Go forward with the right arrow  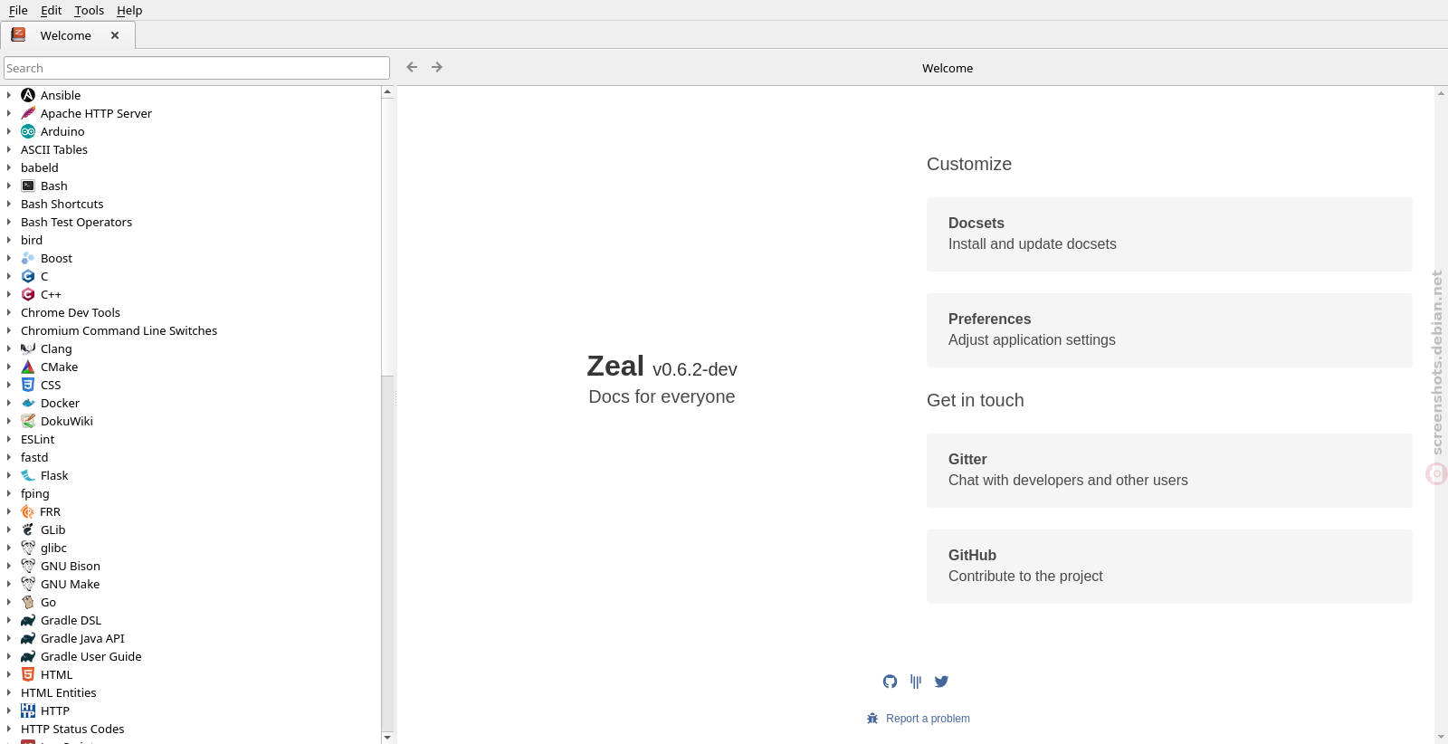coord(437,67)
